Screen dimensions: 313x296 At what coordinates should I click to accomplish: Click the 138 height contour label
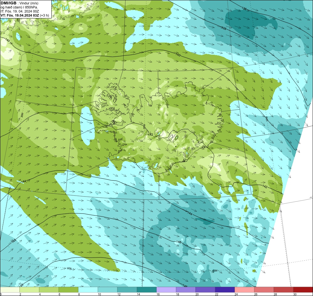(x=224, y=28)
